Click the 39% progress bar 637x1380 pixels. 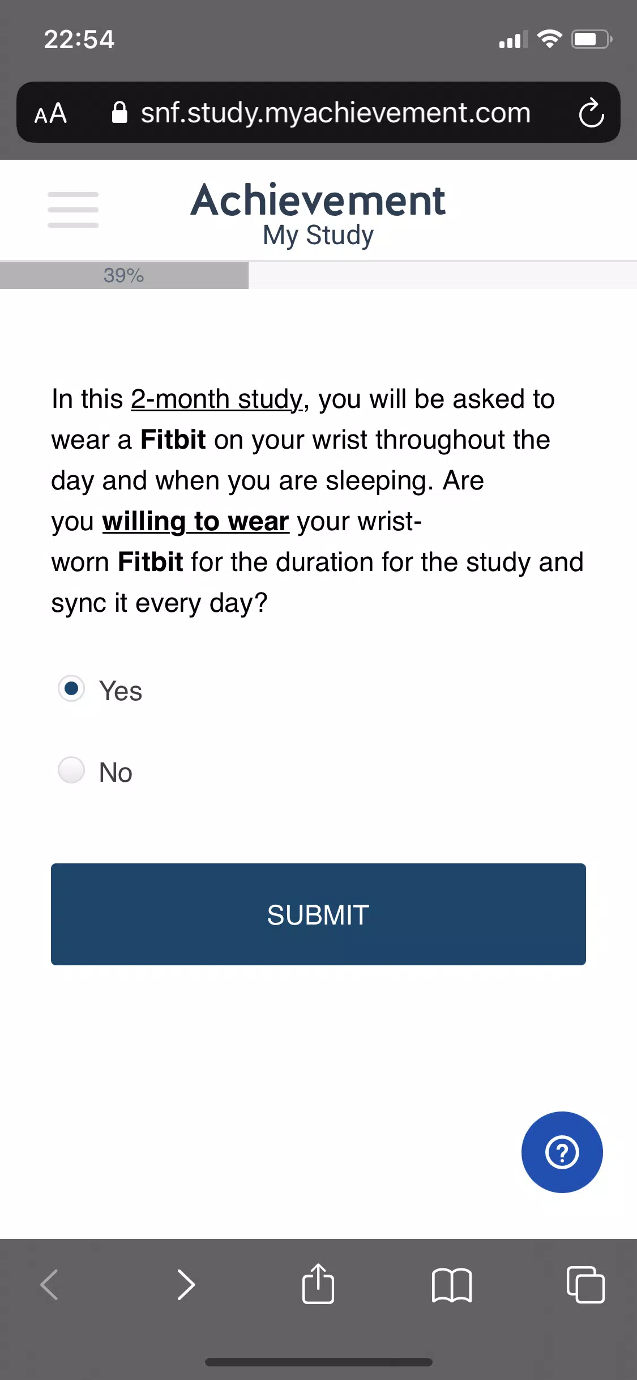click(x=318, y=275)
